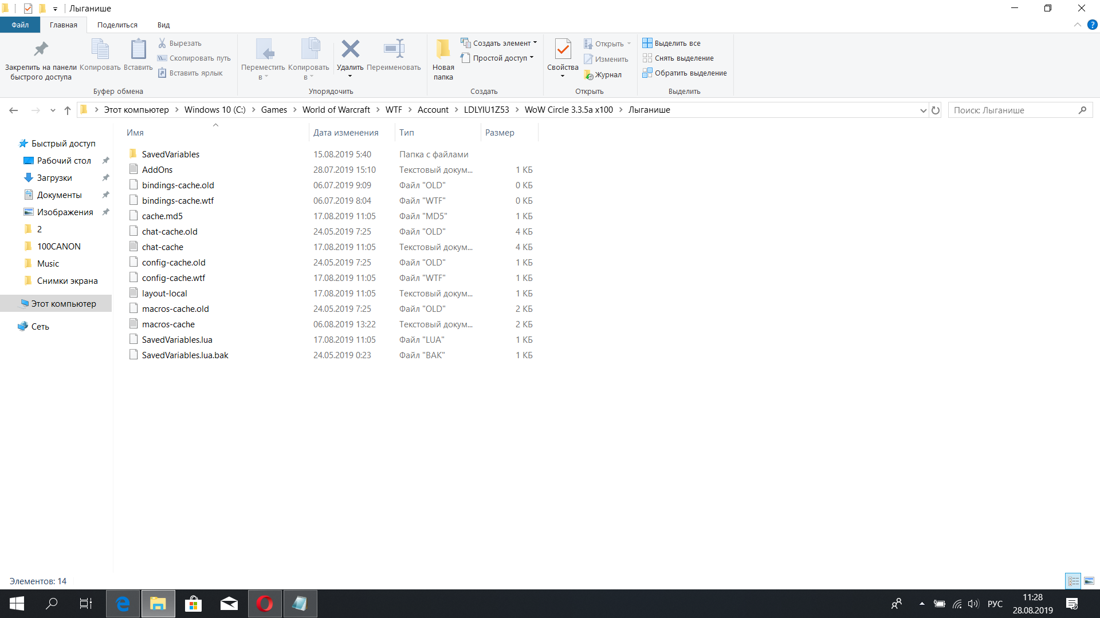Click Deselect all (Снять выделение)
This screenshot has height=618, width=1100.
pos(683,58)
